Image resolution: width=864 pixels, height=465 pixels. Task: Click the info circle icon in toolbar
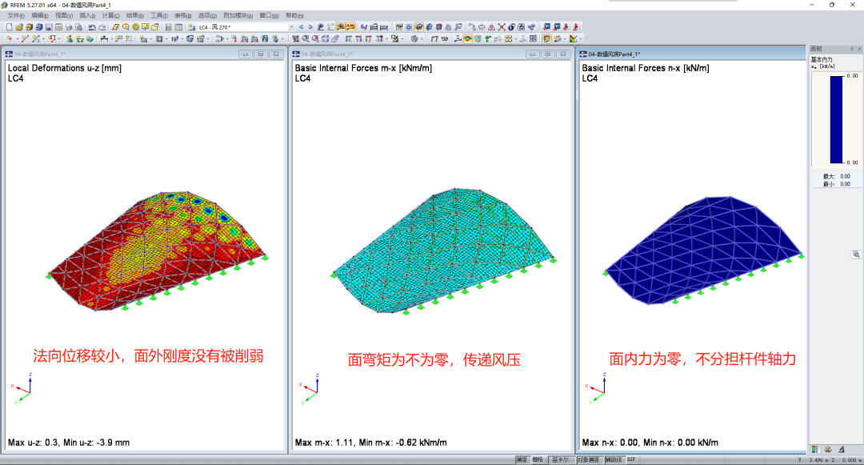(510, 27)
